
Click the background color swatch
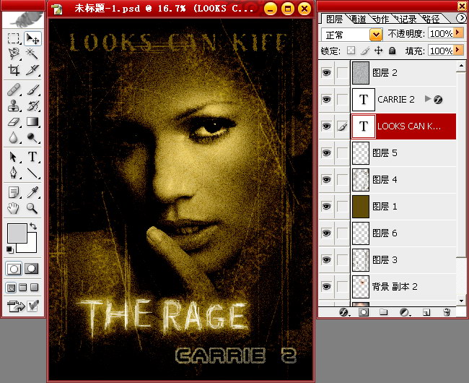(32, 247)
